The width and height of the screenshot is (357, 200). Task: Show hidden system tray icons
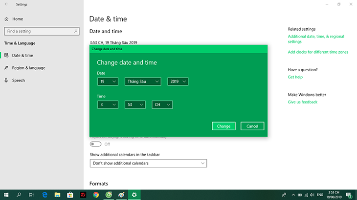click(x=293, y=195)
